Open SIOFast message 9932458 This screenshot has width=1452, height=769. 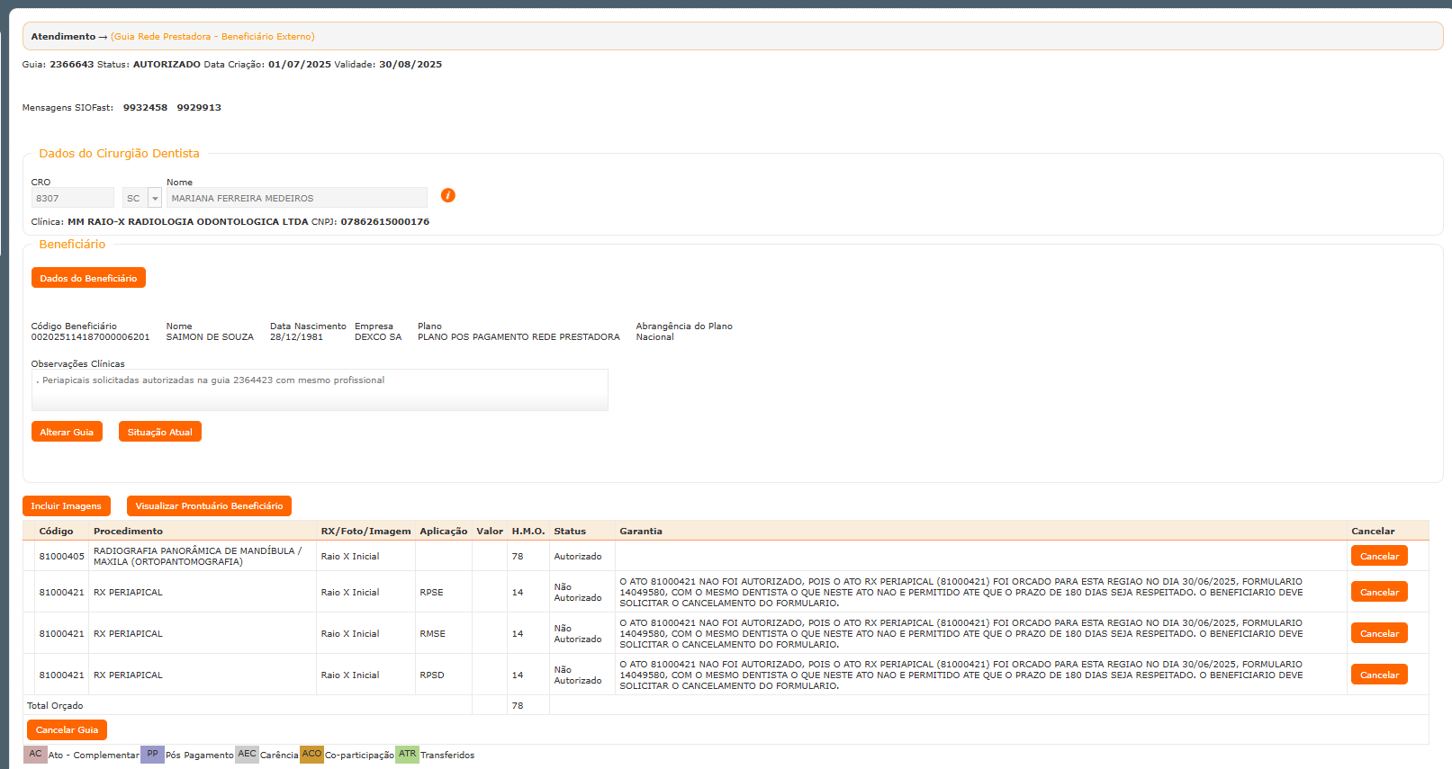tap(145, 107)
